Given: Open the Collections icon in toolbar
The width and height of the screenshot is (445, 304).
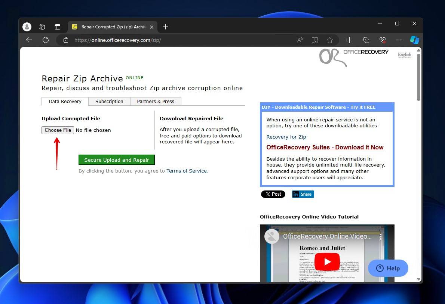Looking at the screenshot, I should pyautogui.click(x=366, y=40).
